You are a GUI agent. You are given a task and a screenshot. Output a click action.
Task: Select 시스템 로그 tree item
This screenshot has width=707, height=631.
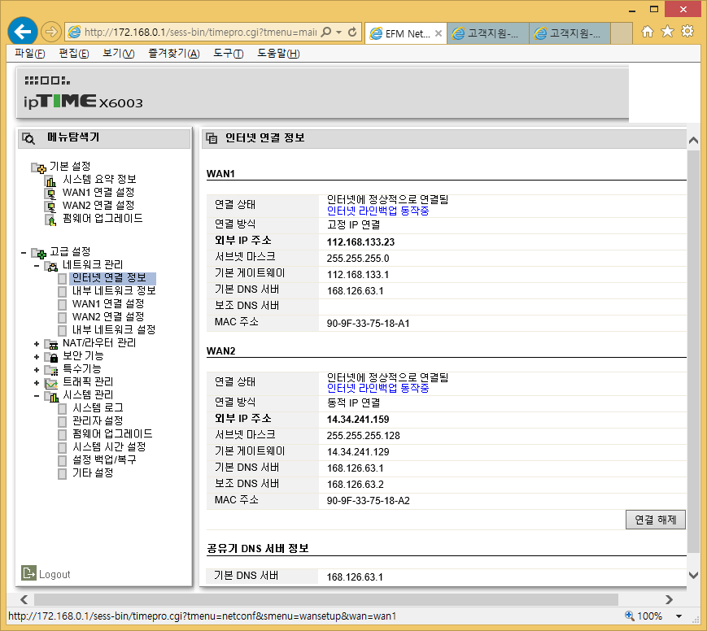pyautogui.click(x=98, y=408)
